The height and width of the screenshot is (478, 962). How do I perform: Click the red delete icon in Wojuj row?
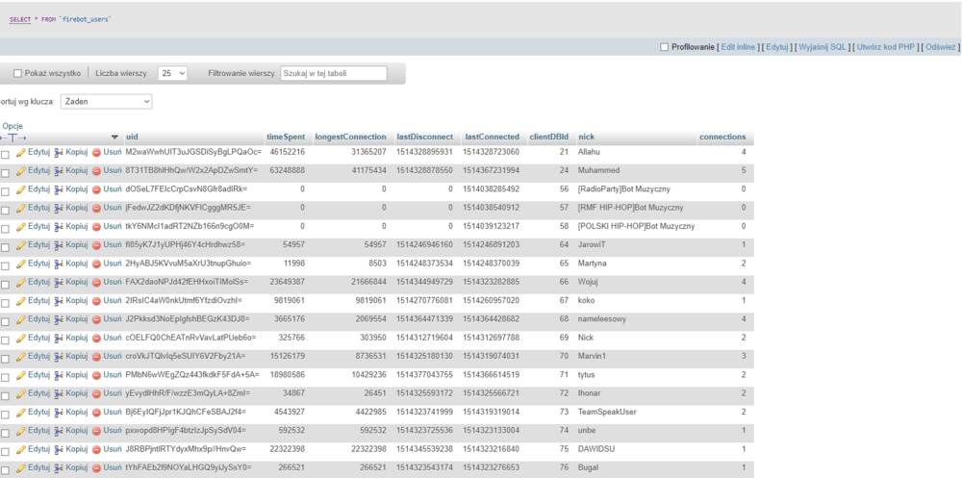click(x=96, y=282)
